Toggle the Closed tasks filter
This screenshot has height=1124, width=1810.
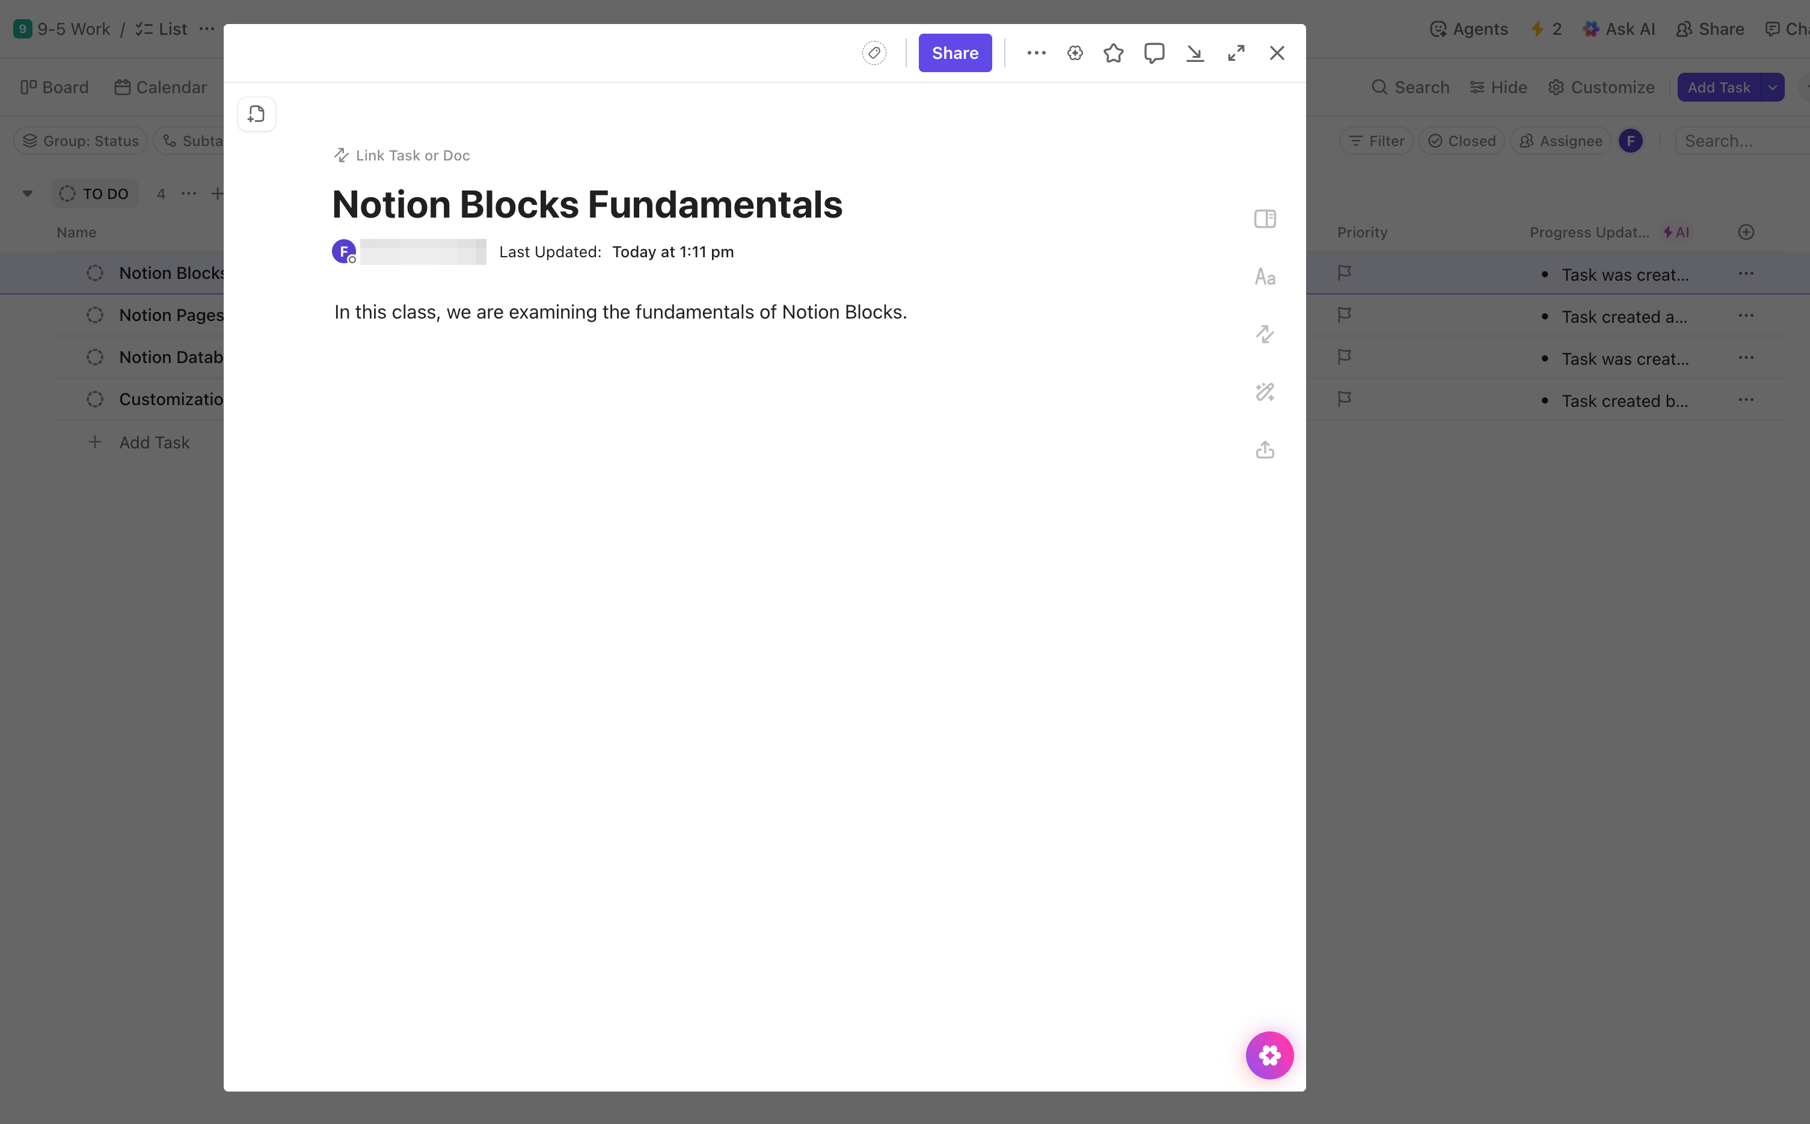[1461, 141]
